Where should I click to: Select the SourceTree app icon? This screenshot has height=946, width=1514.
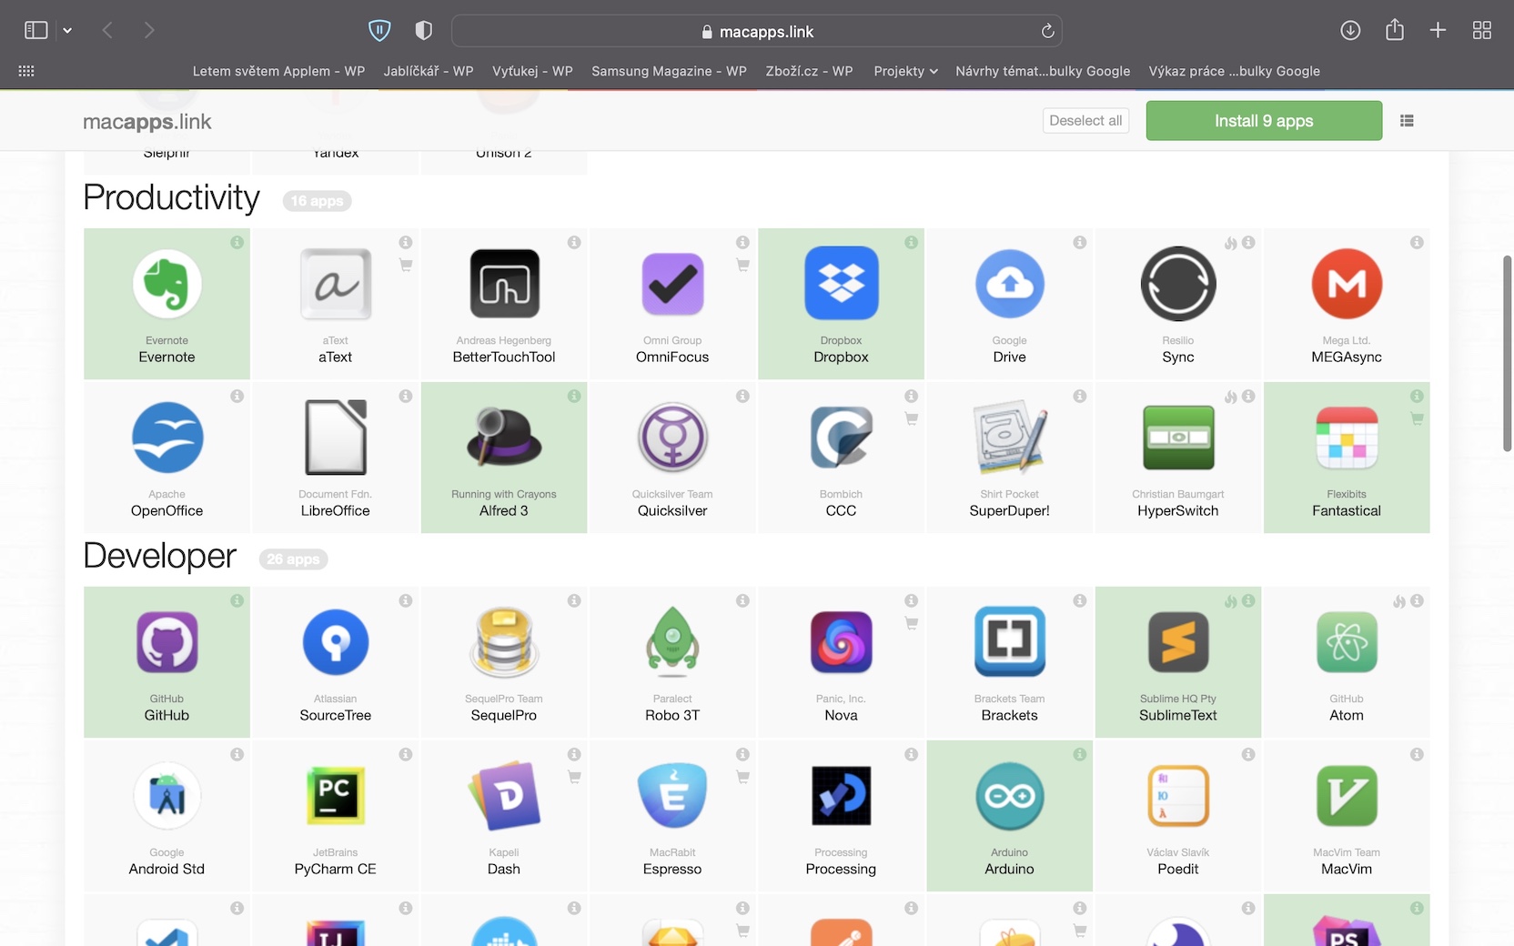tap(336, 642)
